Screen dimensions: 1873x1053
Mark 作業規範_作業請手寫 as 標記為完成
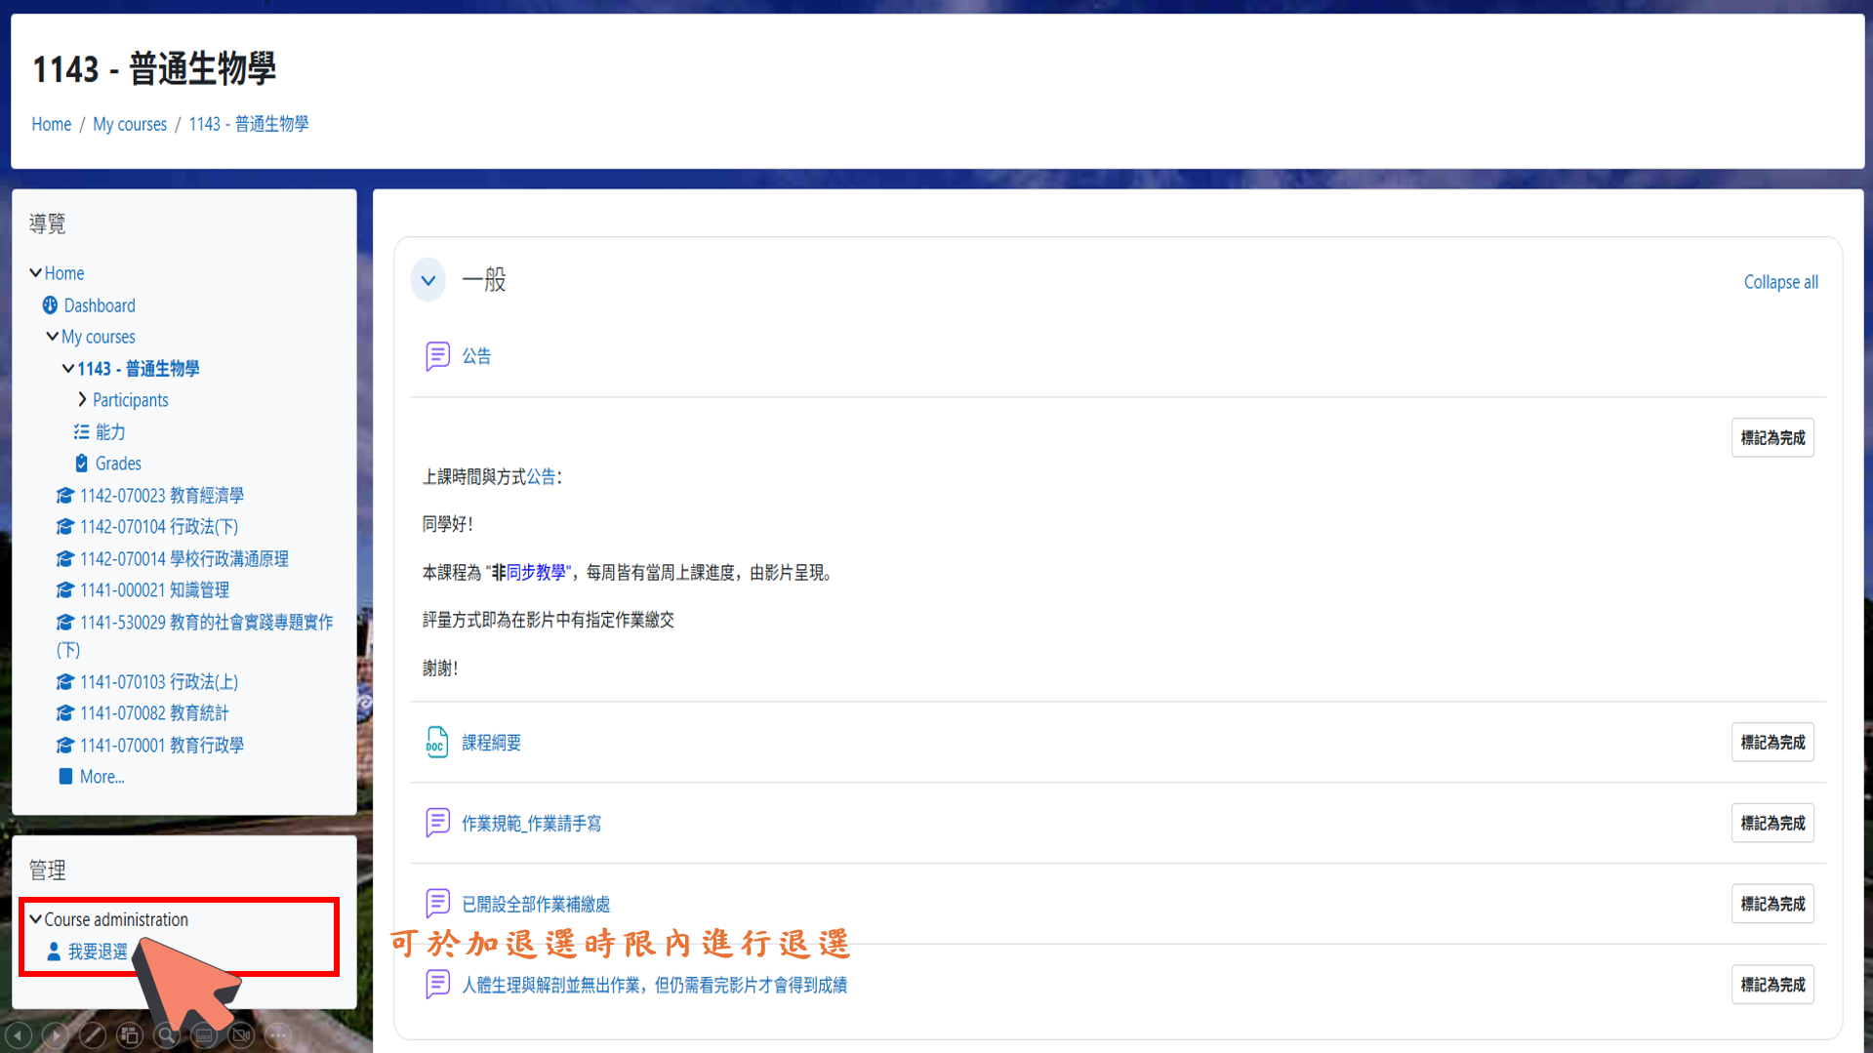(1772, 823)
